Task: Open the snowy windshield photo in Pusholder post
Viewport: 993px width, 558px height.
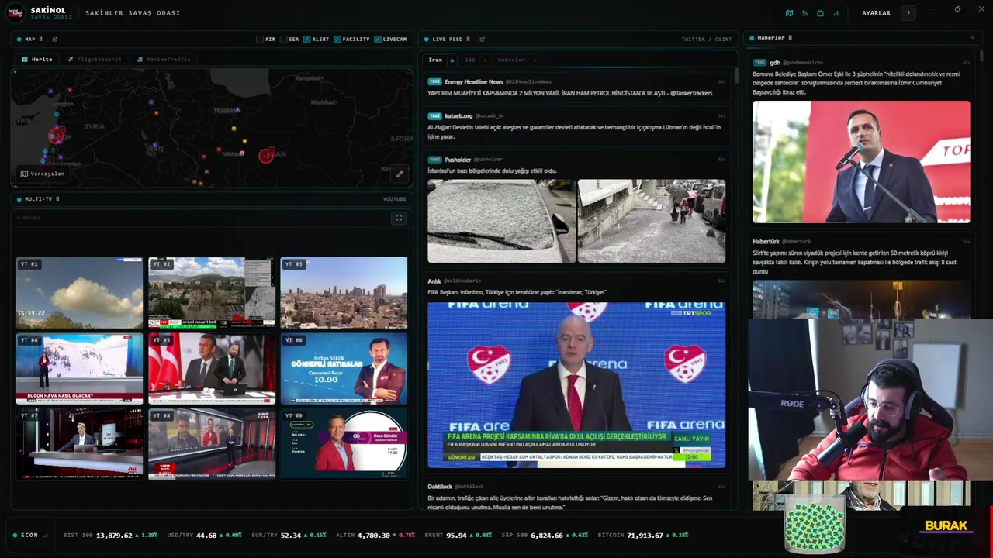Action: [x=501, y=222]
